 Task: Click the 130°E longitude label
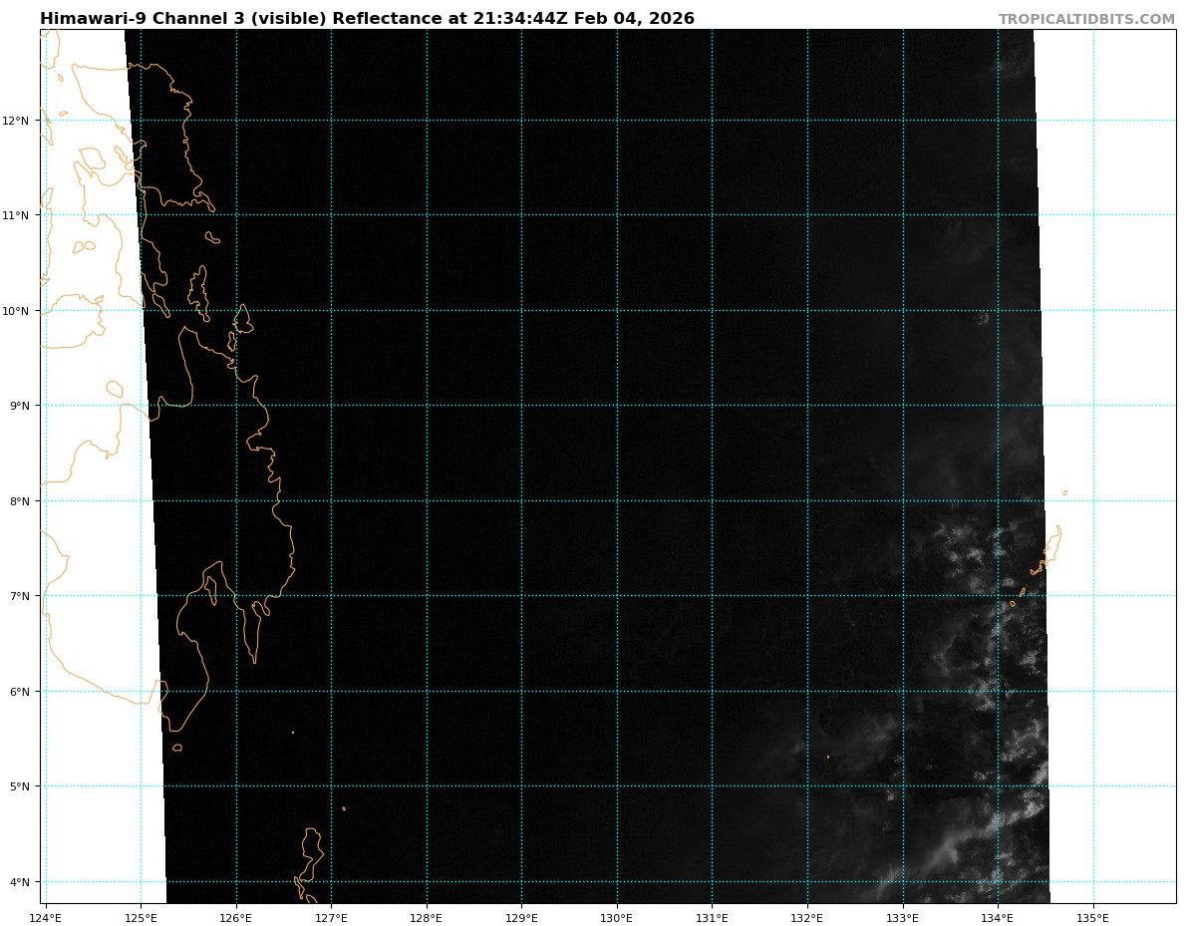coord(616,917)
